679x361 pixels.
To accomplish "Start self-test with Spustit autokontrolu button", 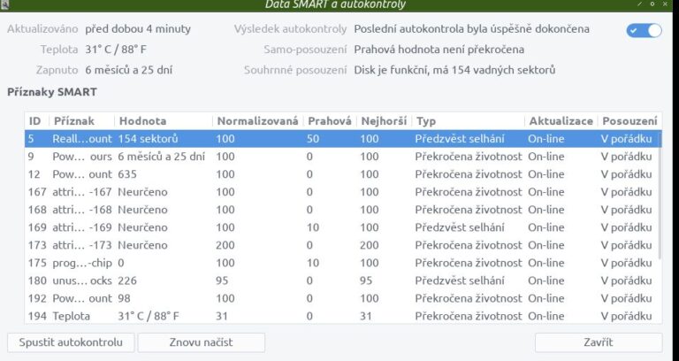I will coord(71,342).
